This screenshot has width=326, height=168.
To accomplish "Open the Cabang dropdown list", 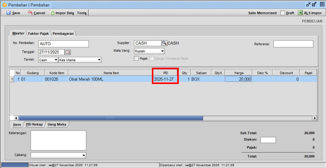I will (84, 155).
